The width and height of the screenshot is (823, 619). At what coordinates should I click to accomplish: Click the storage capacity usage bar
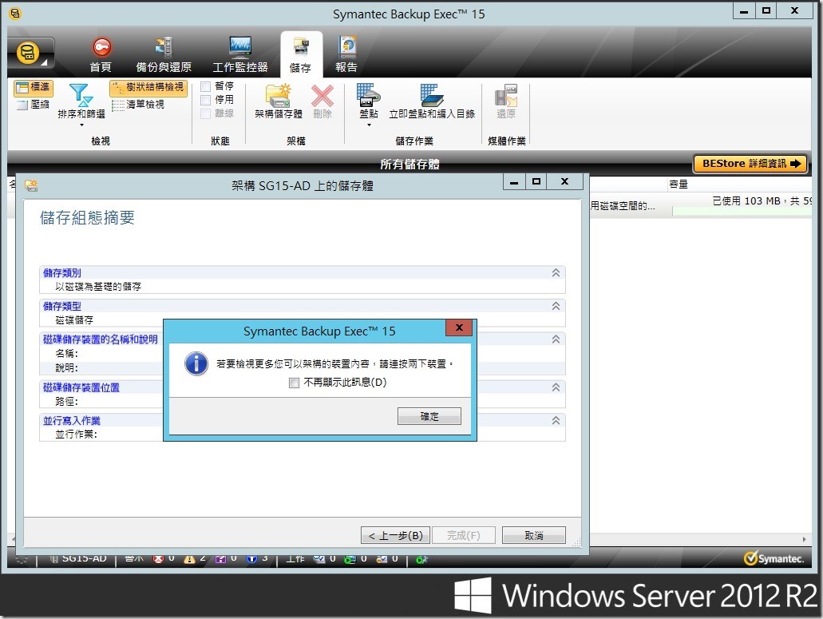coord(742,211)
